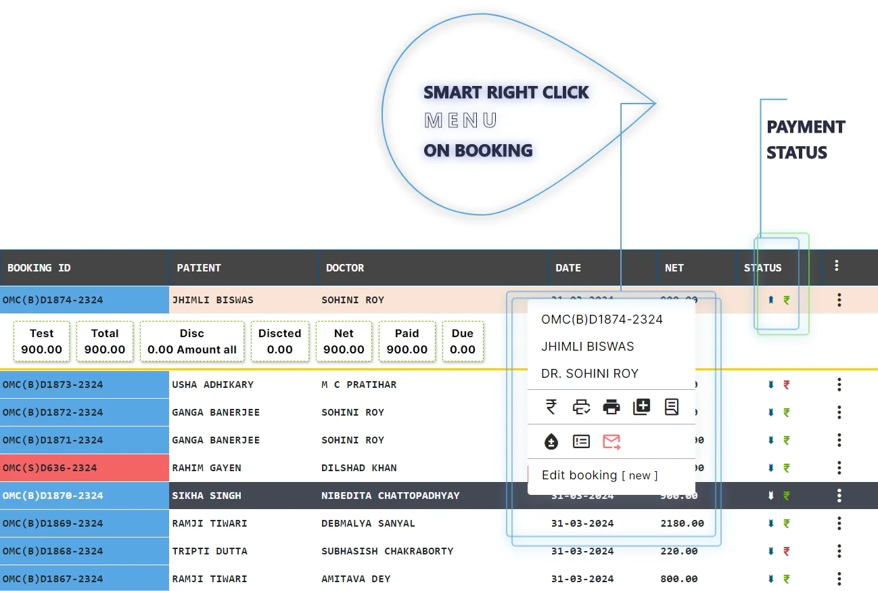Open the table header three-dot menu
This screenshot has width=878, height=591.
tap(837, 265)
